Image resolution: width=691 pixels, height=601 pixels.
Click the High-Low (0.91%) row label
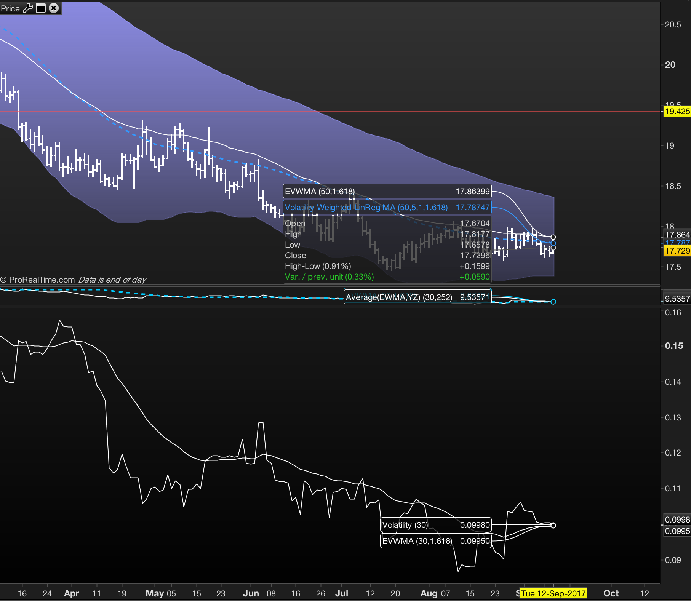click(x=318, y=266)
